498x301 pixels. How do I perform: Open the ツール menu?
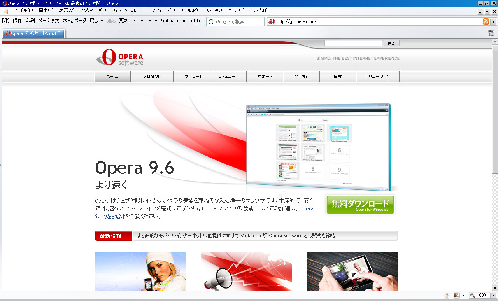click(x=236, y=10)
